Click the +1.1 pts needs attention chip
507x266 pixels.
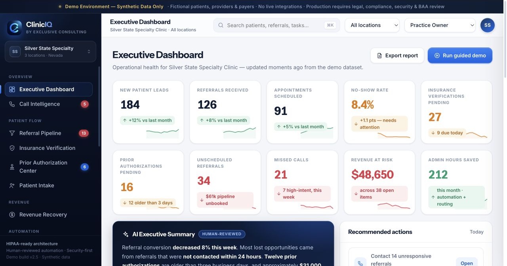click(x=379, y=124)
